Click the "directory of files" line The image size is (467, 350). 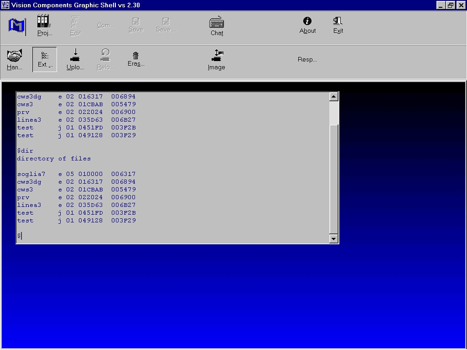click(x=54, y=159)
